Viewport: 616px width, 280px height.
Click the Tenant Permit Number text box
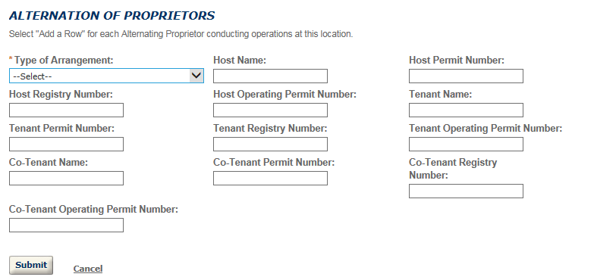(x=67, y=145)
